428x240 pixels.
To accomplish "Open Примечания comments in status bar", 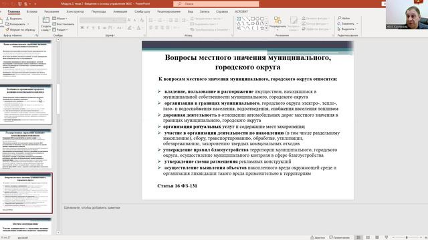I will tap(339, 237).
